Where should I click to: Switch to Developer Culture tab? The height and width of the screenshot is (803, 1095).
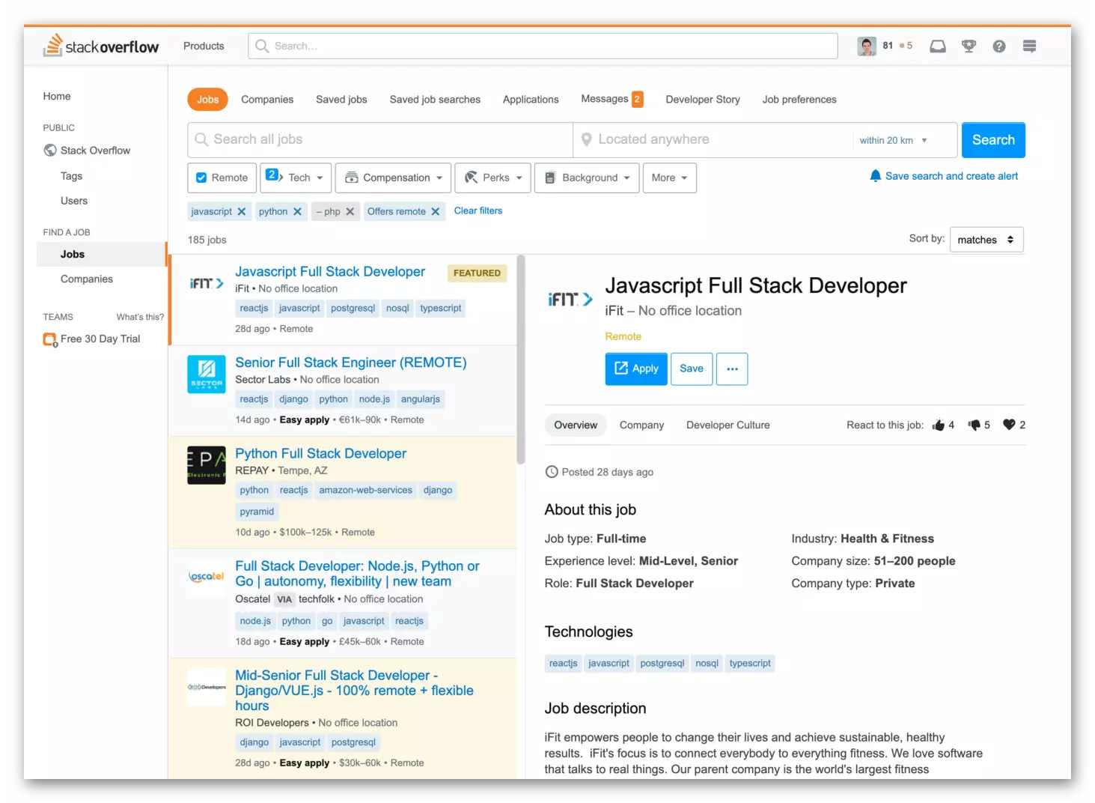pyautogui.click(x=728, y=425)
